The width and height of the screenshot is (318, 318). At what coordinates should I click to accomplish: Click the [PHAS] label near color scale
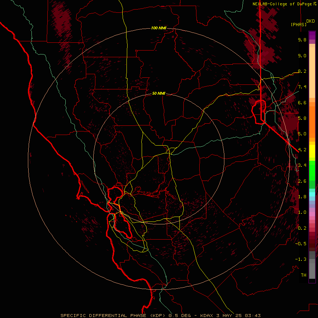[299, 24]
